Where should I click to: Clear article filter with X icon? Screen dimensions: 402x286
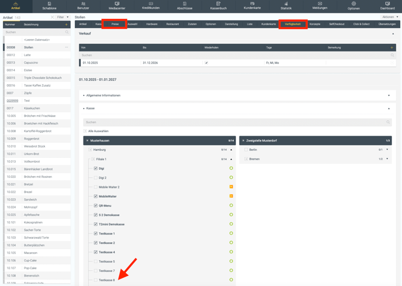(52, 18)
